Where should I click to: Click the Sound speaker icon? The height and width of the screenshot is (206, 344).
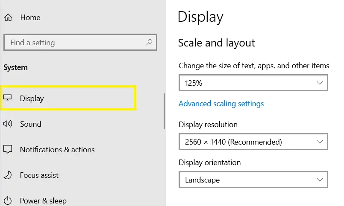[8, 124]
